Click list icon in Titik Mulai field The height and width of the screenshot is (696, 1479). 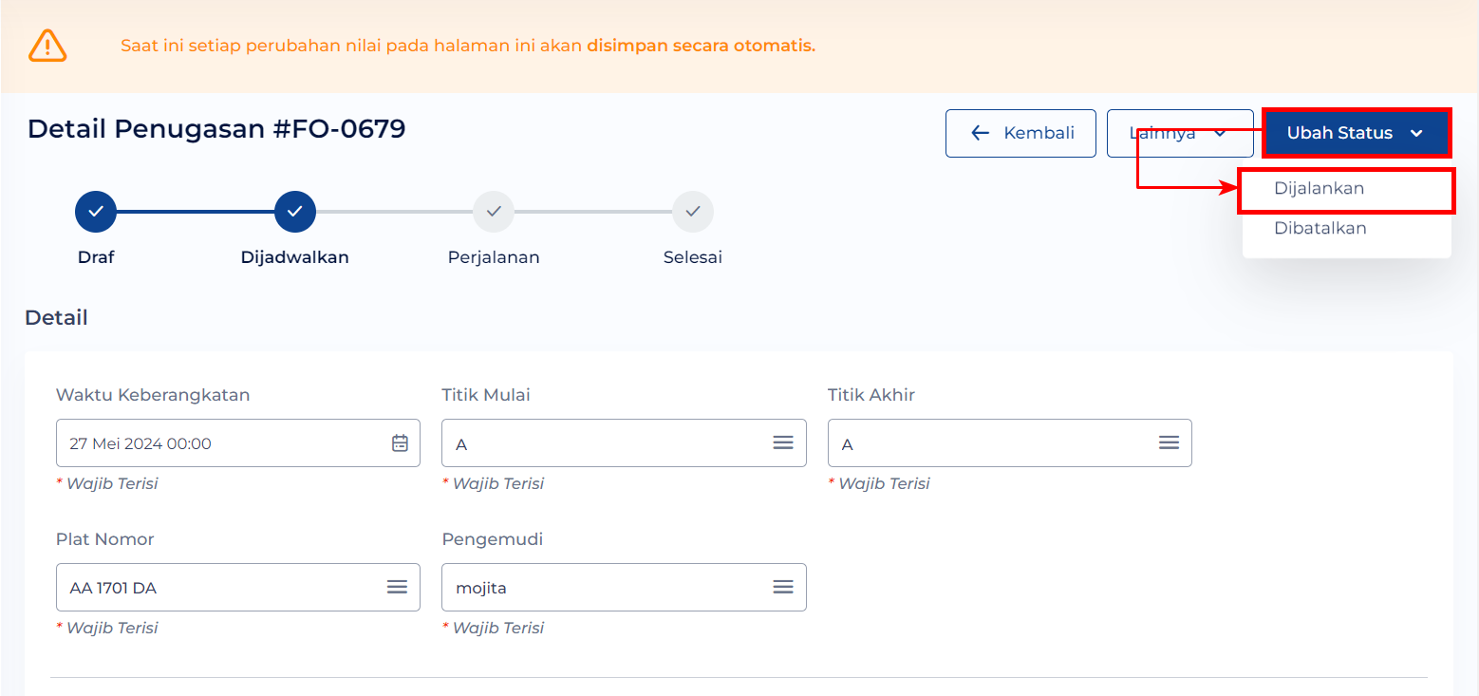click(783, 443)
